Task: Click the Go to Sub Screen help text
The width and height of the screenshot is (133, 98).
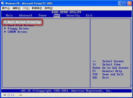Action: pos(115,68)
